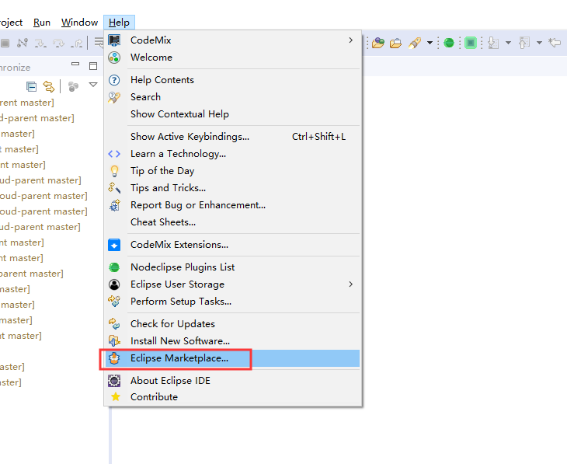Switch to the Synchronize view tab
The width and height of the screenshot is (567, 464).
point(15,68)
